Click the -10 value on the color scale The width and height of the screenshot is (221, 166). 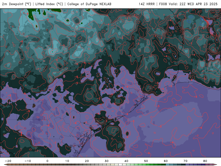28,161
